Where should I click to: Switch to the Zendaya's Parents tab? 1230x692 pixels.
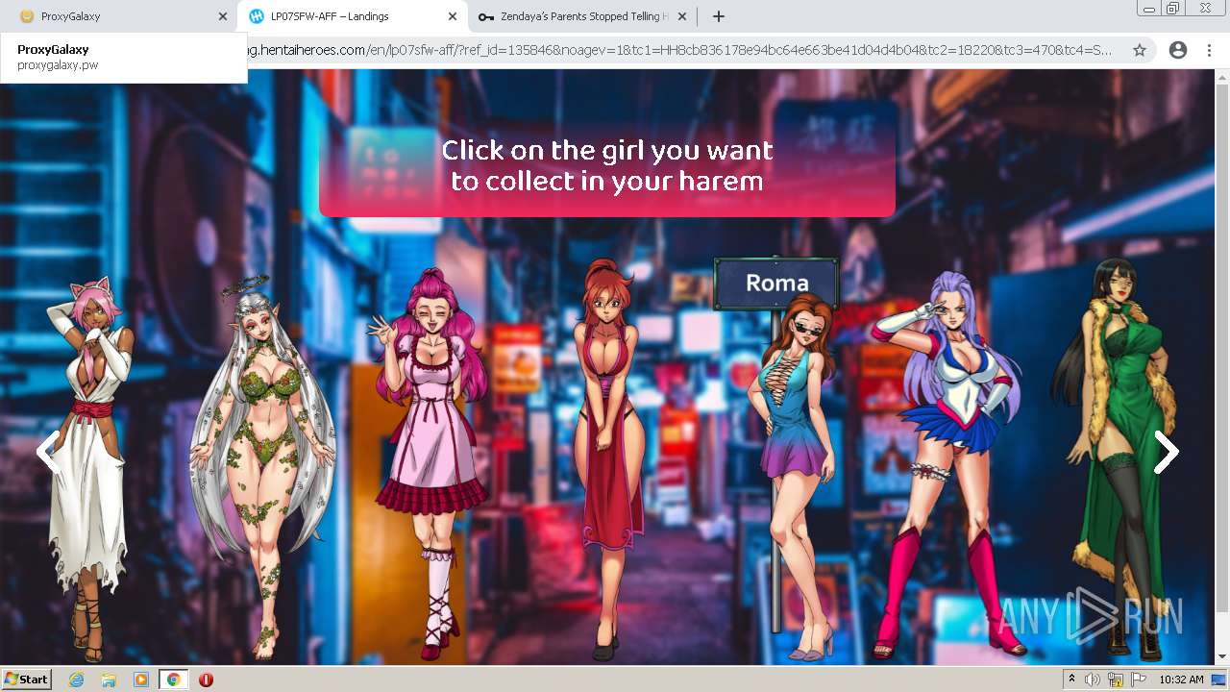581,16
